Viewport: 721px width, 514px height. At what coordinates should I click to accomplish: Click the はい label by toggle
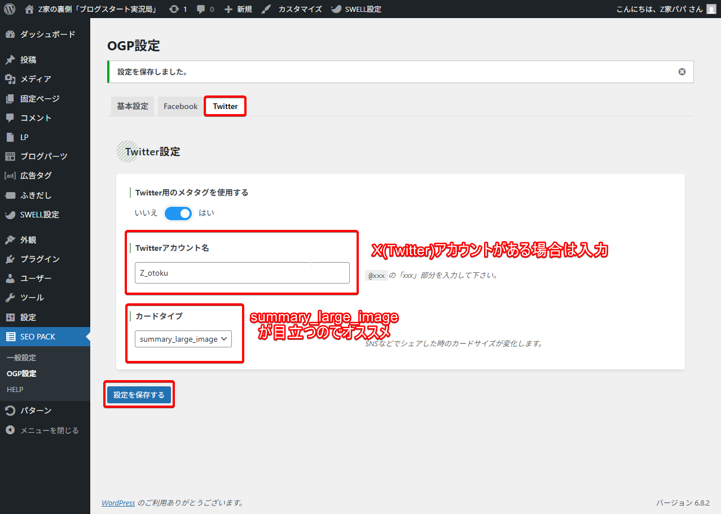(x=206, y=213)
